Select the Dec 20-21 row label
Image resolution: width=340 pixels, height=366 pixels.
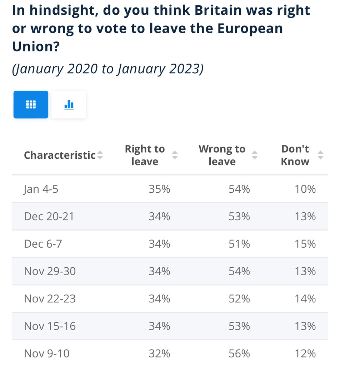(x=49, y=216)
